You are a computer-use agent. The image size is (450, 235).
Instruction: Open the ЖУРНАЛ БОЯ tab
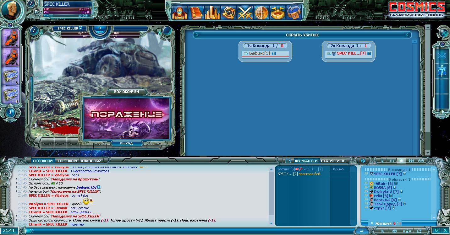(306, 161)
